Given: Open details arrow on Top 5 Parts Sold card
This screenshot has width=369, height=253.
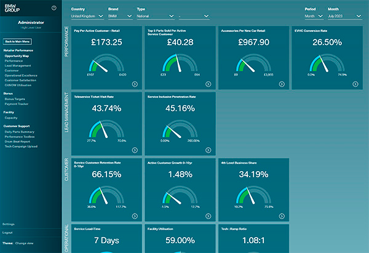Looking at the screenshot, I should (x=208, y=84).
